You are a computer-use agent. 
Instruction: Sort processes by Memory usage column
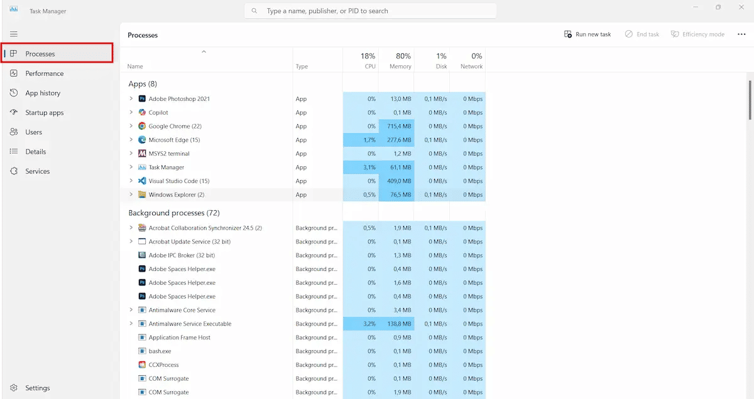point(396,60)
